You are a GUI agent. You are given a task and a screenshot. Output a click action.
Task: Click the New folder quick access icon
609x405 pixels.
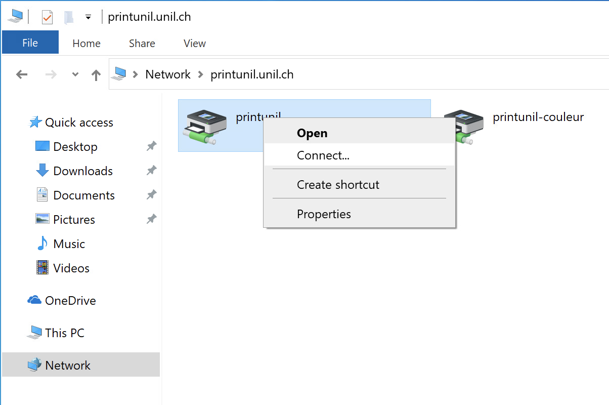[68, 17]
